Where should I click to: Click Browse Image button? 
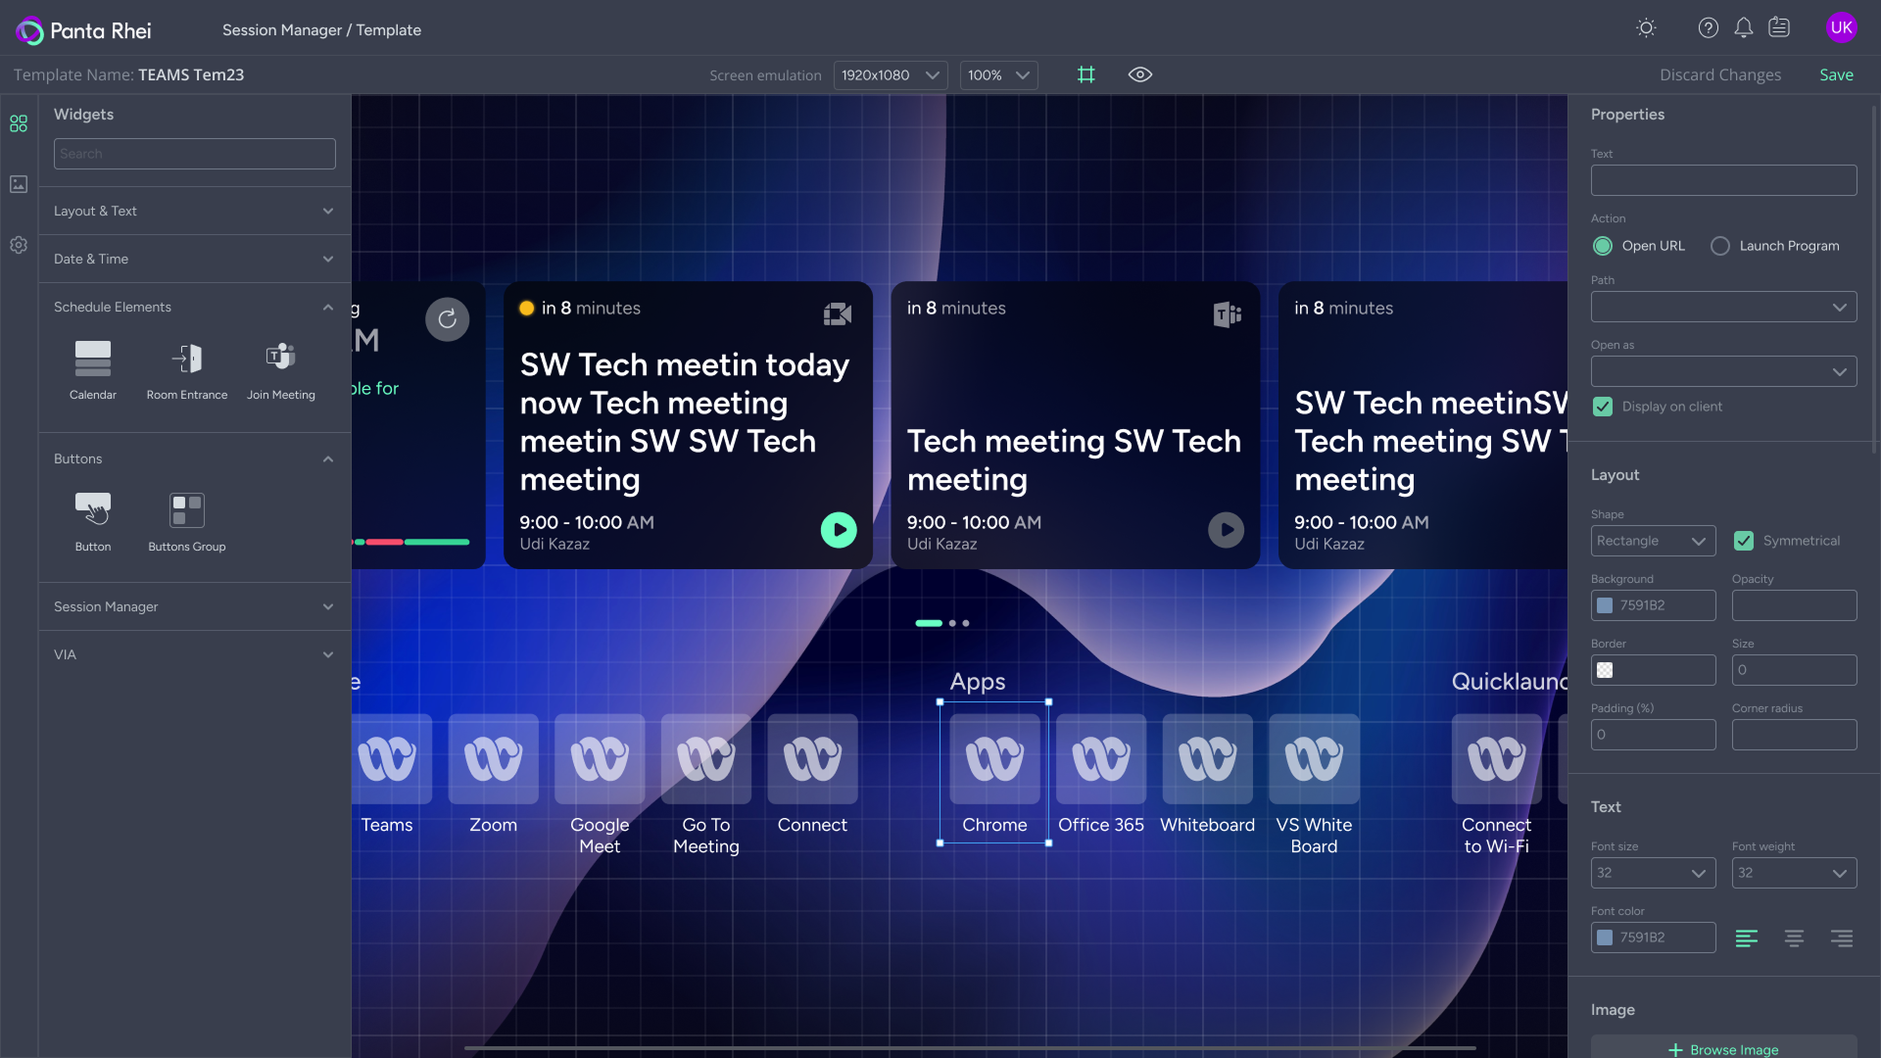coord(1724,1048)
